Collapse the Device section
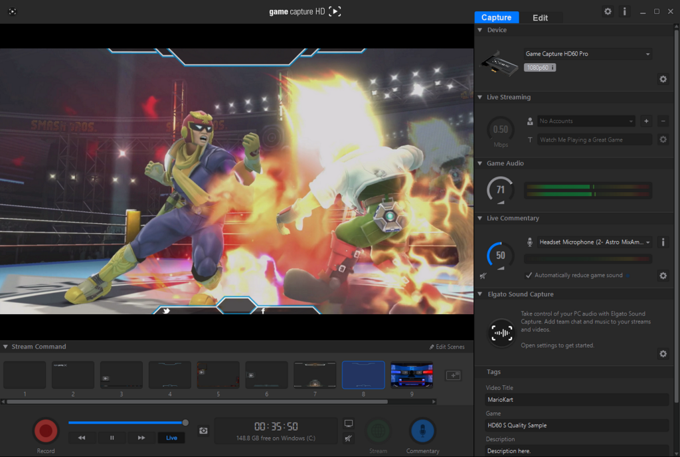The height and width of the screenshot is (457, 680). tap(479, 30)
